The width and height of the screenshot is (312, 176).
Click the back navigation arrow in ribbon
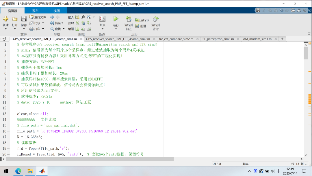click(52, 17)
